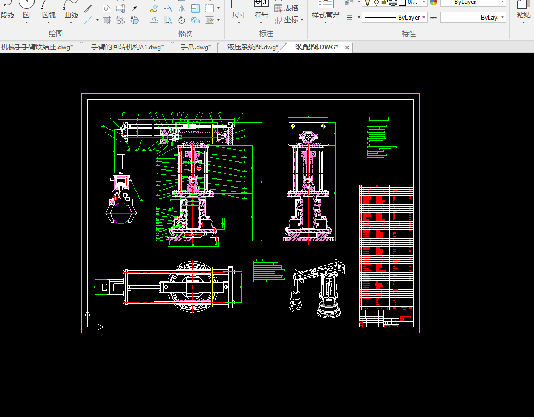Close the 装配图.DWG drawing tab
The height and width of the screenshot is (417, 534).
347,47
